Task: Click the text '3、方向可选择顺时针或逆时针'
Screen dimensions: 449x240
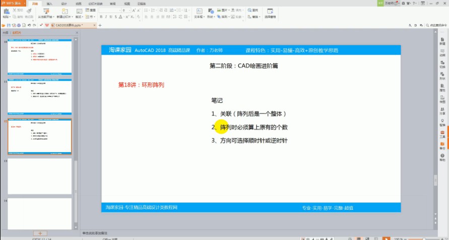Action: (249, 141)
